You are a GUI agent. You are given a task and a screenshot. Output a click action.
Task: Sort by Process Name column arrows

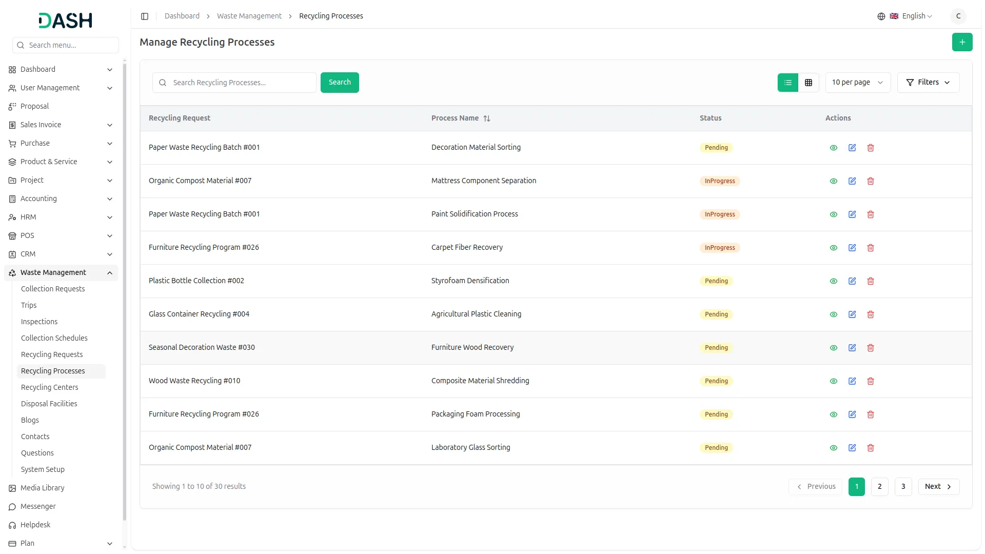tap(486, 118)
